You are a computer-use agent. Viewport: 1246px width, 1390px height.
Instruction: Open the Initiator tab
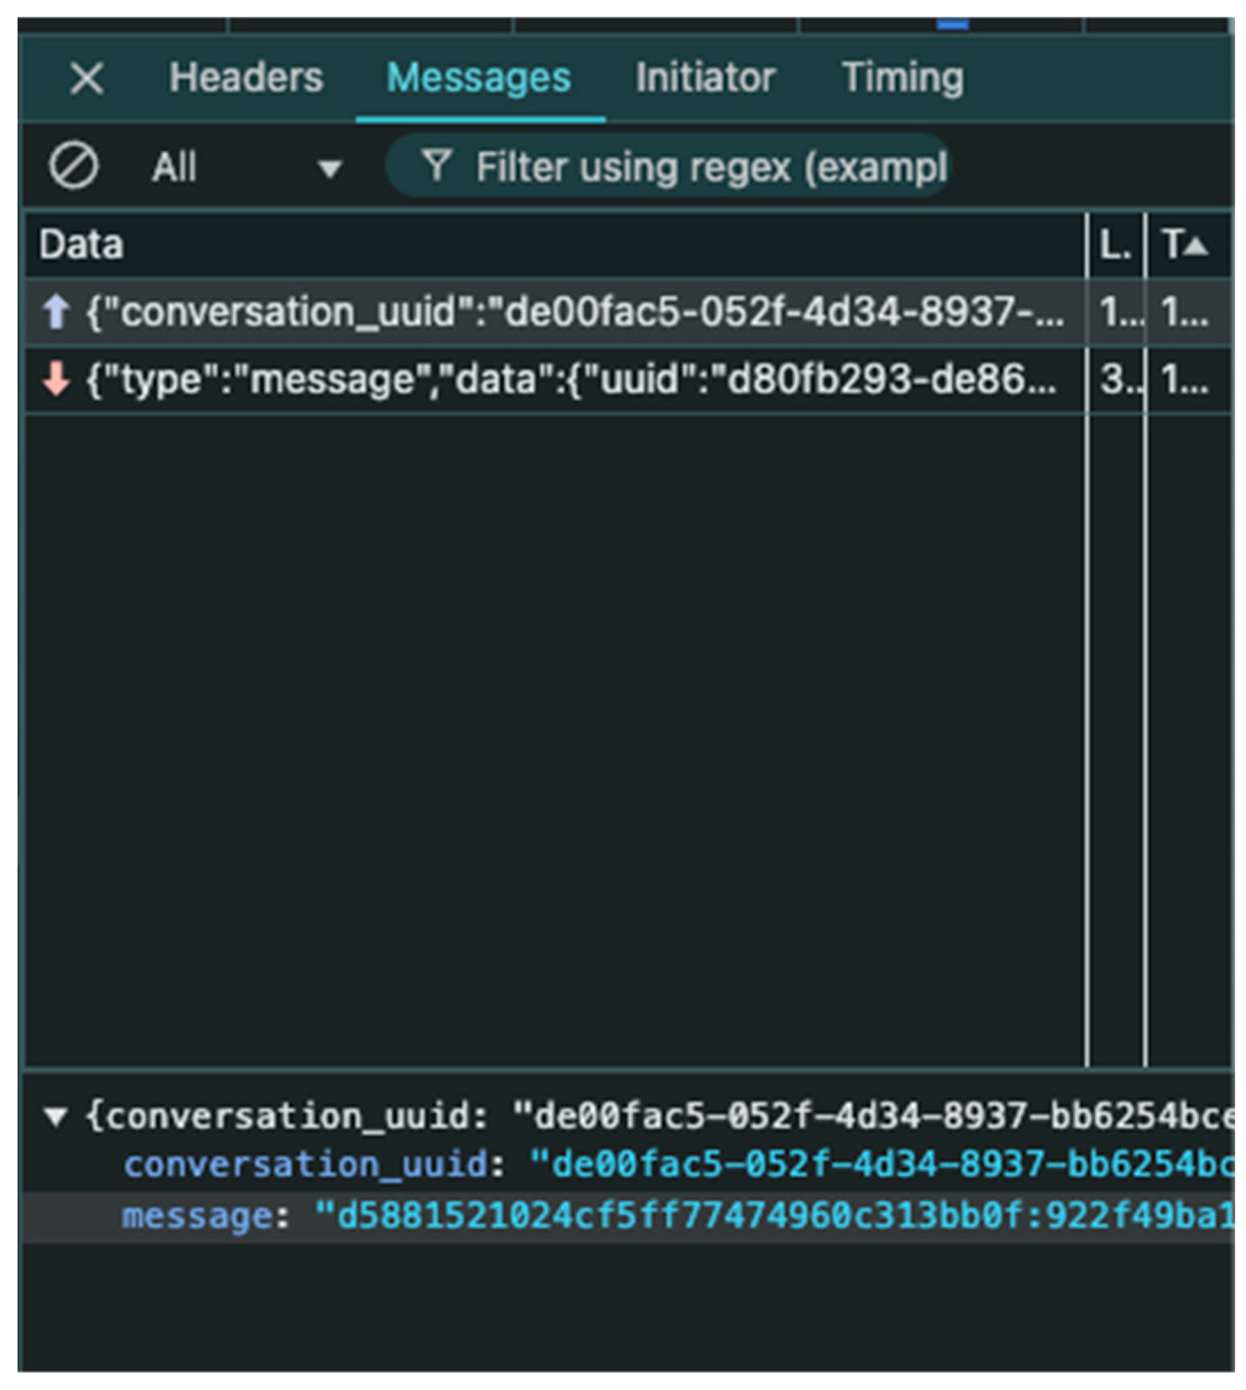(705, 77)
